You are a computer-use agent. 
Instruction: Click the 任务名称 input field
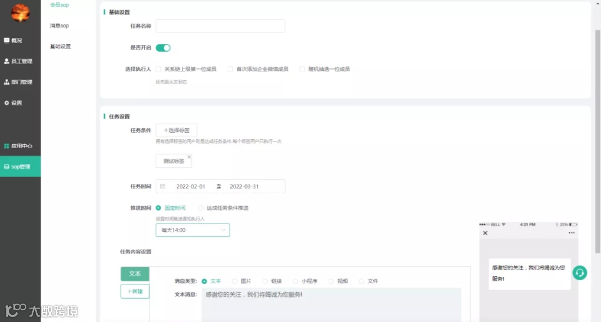(x=220, y=26)
